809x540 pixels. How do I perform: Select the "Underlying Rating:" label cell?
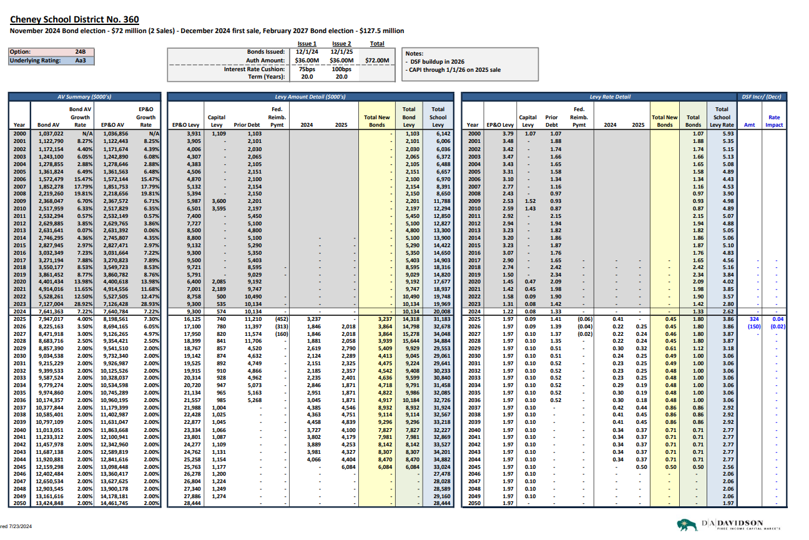pos(35,61)
